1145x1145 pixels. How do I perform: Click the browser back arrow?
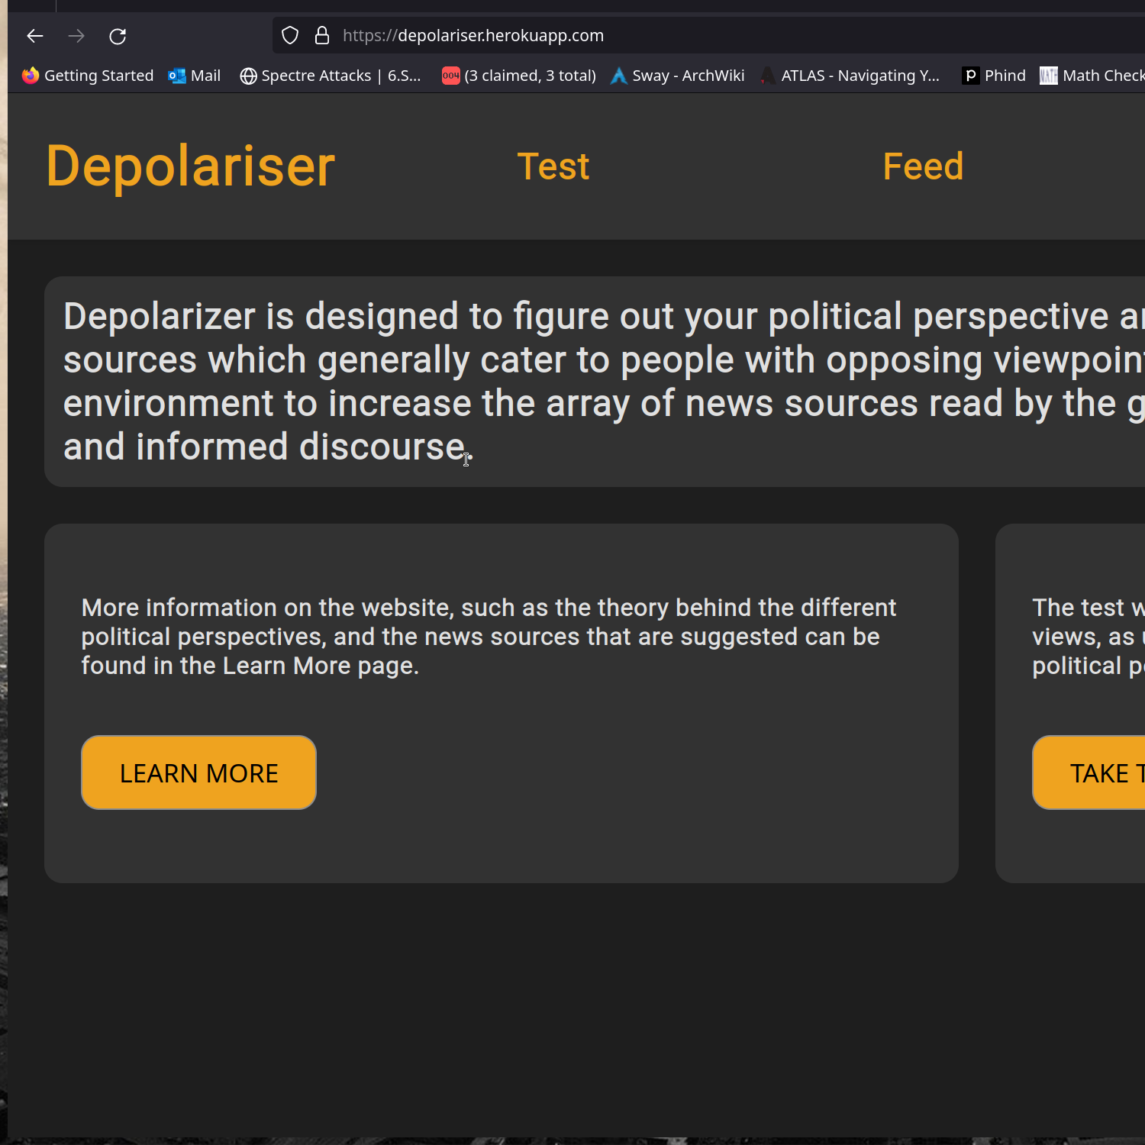tap(35, 36)
